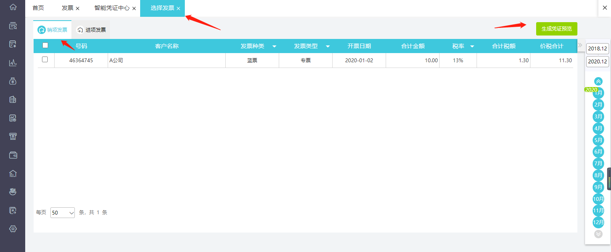611x252 pixels.
Task: Select 4月 on the month timeline
Action: (x=598, y=128)
